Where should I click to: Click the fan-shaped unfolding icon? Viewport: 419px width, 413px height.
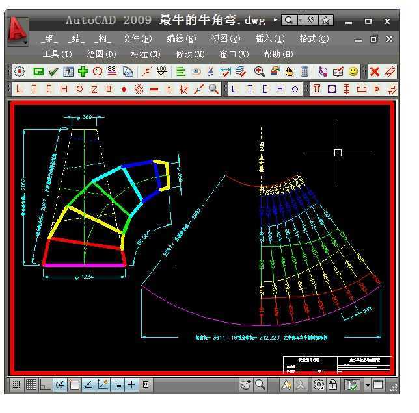[128, 71]
